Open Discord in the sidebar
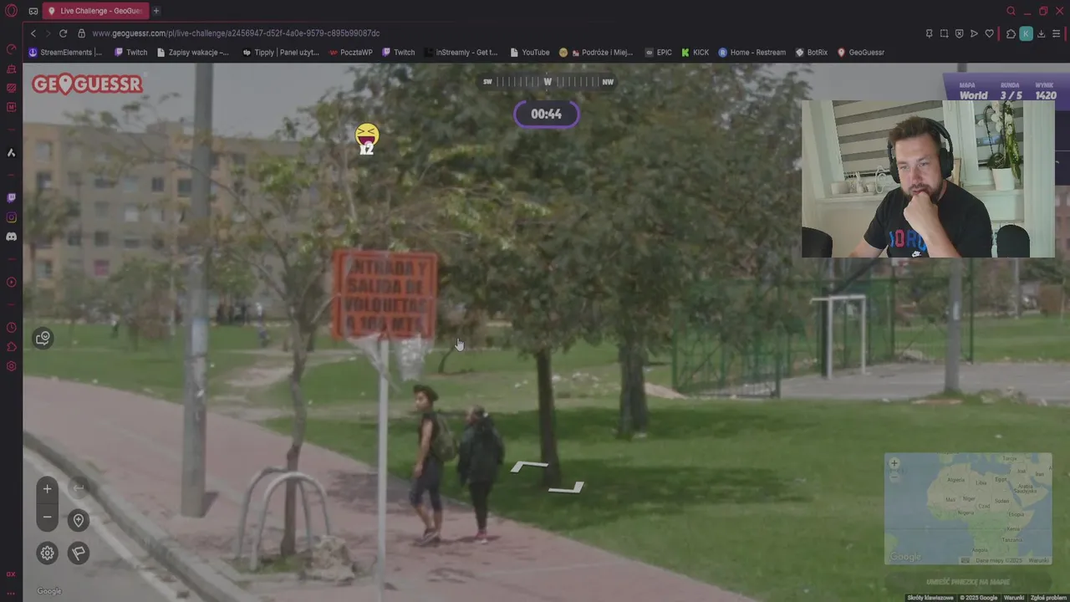This screenshot has height=602, width=1070. pyautogui.click(x=11, y=237)
